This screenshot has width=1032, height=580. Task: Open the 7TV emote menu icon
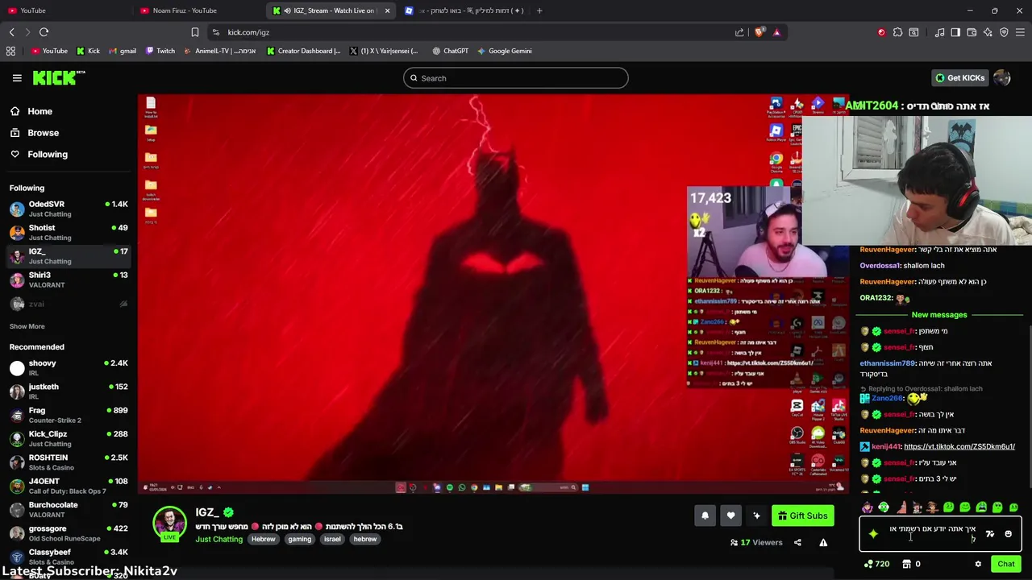pos(990,534)
